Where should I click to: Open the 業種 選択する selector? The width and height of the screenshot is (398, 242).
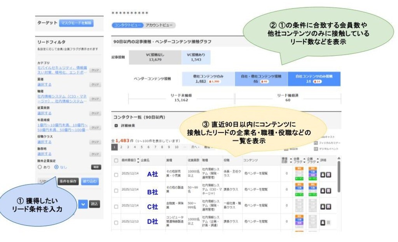44,84
